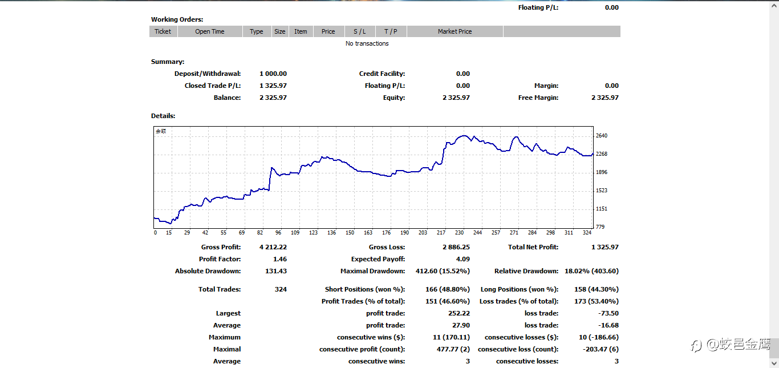Click the scrollbar down arrow
779x368 pixels.
pos(774,363)
